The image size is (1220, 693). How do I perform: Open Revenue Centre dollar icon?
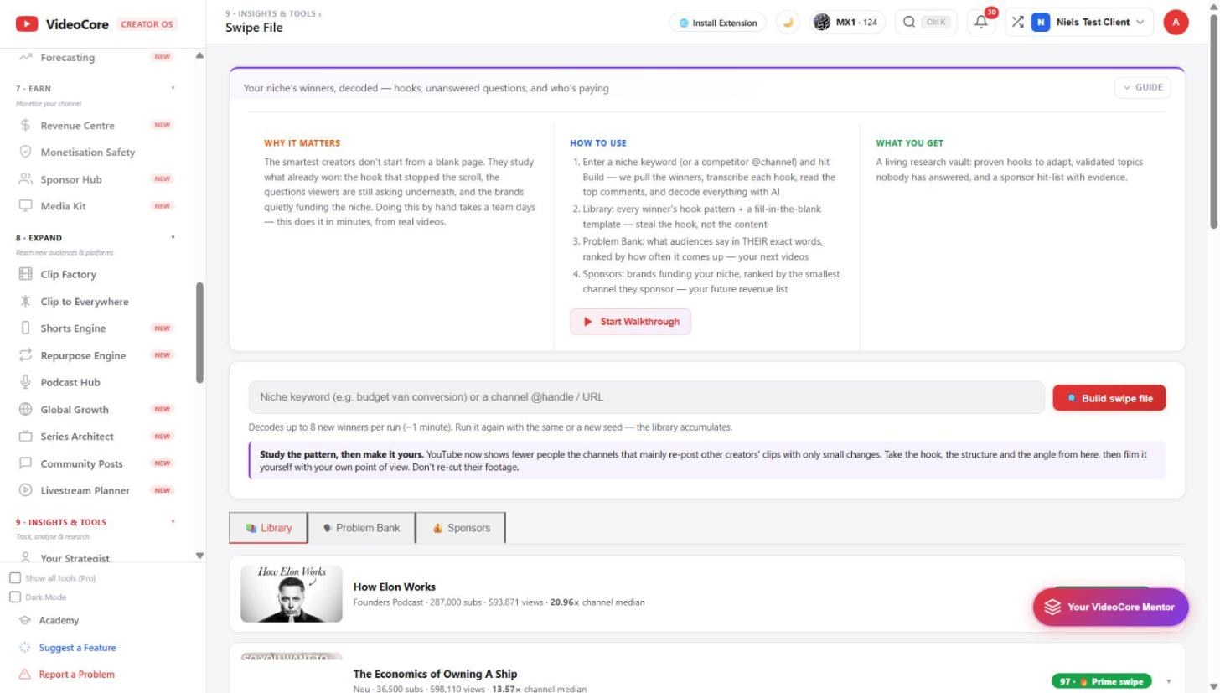(25, 125)
